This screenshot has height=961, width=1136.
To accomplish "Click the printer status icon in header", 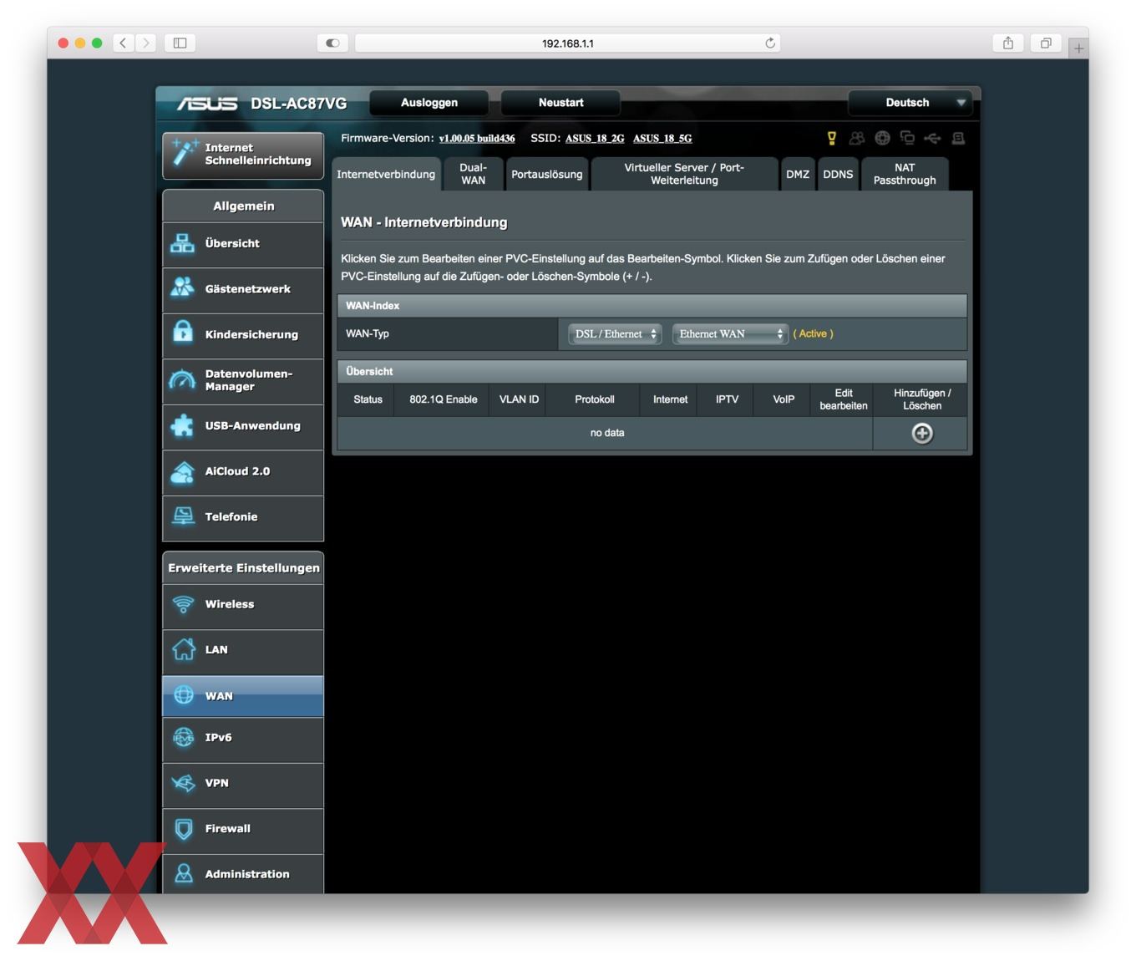I will pyautogui.click(x=958, y=138).
